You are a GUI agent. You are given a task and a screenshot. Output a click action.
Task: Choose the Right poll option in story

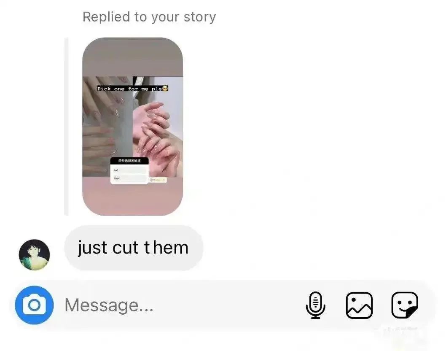click(x=129, y=178)
